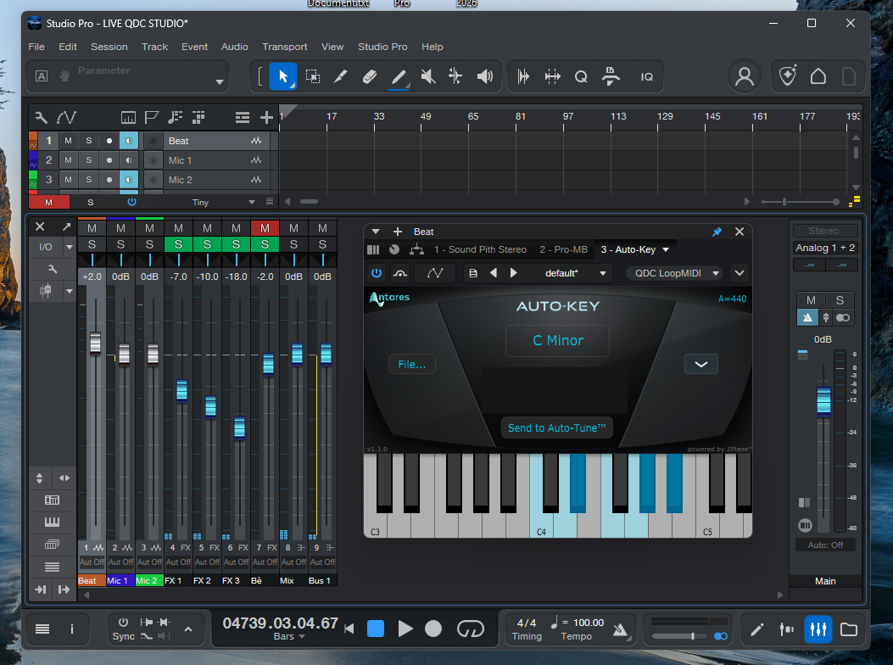The width and height of the screenshot is (893, 665).
Task: Mute the Beat track in track list
Action: point(69,141)
